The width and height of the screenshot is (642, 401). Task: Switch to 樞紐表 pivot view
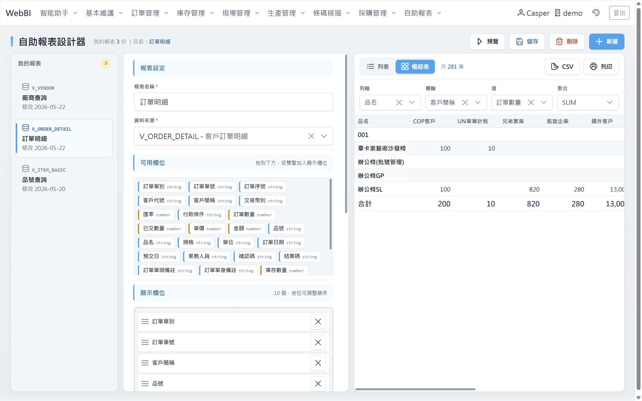pos(415,67)
